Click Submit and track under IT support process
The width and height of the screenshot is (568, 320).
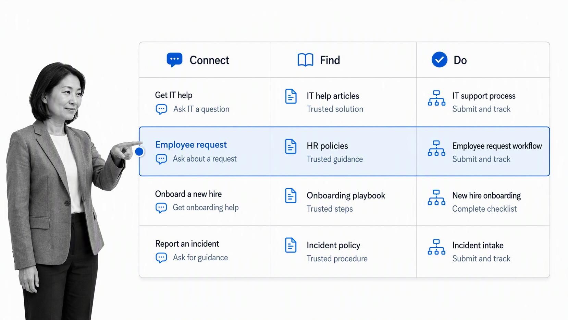[481, 109]
